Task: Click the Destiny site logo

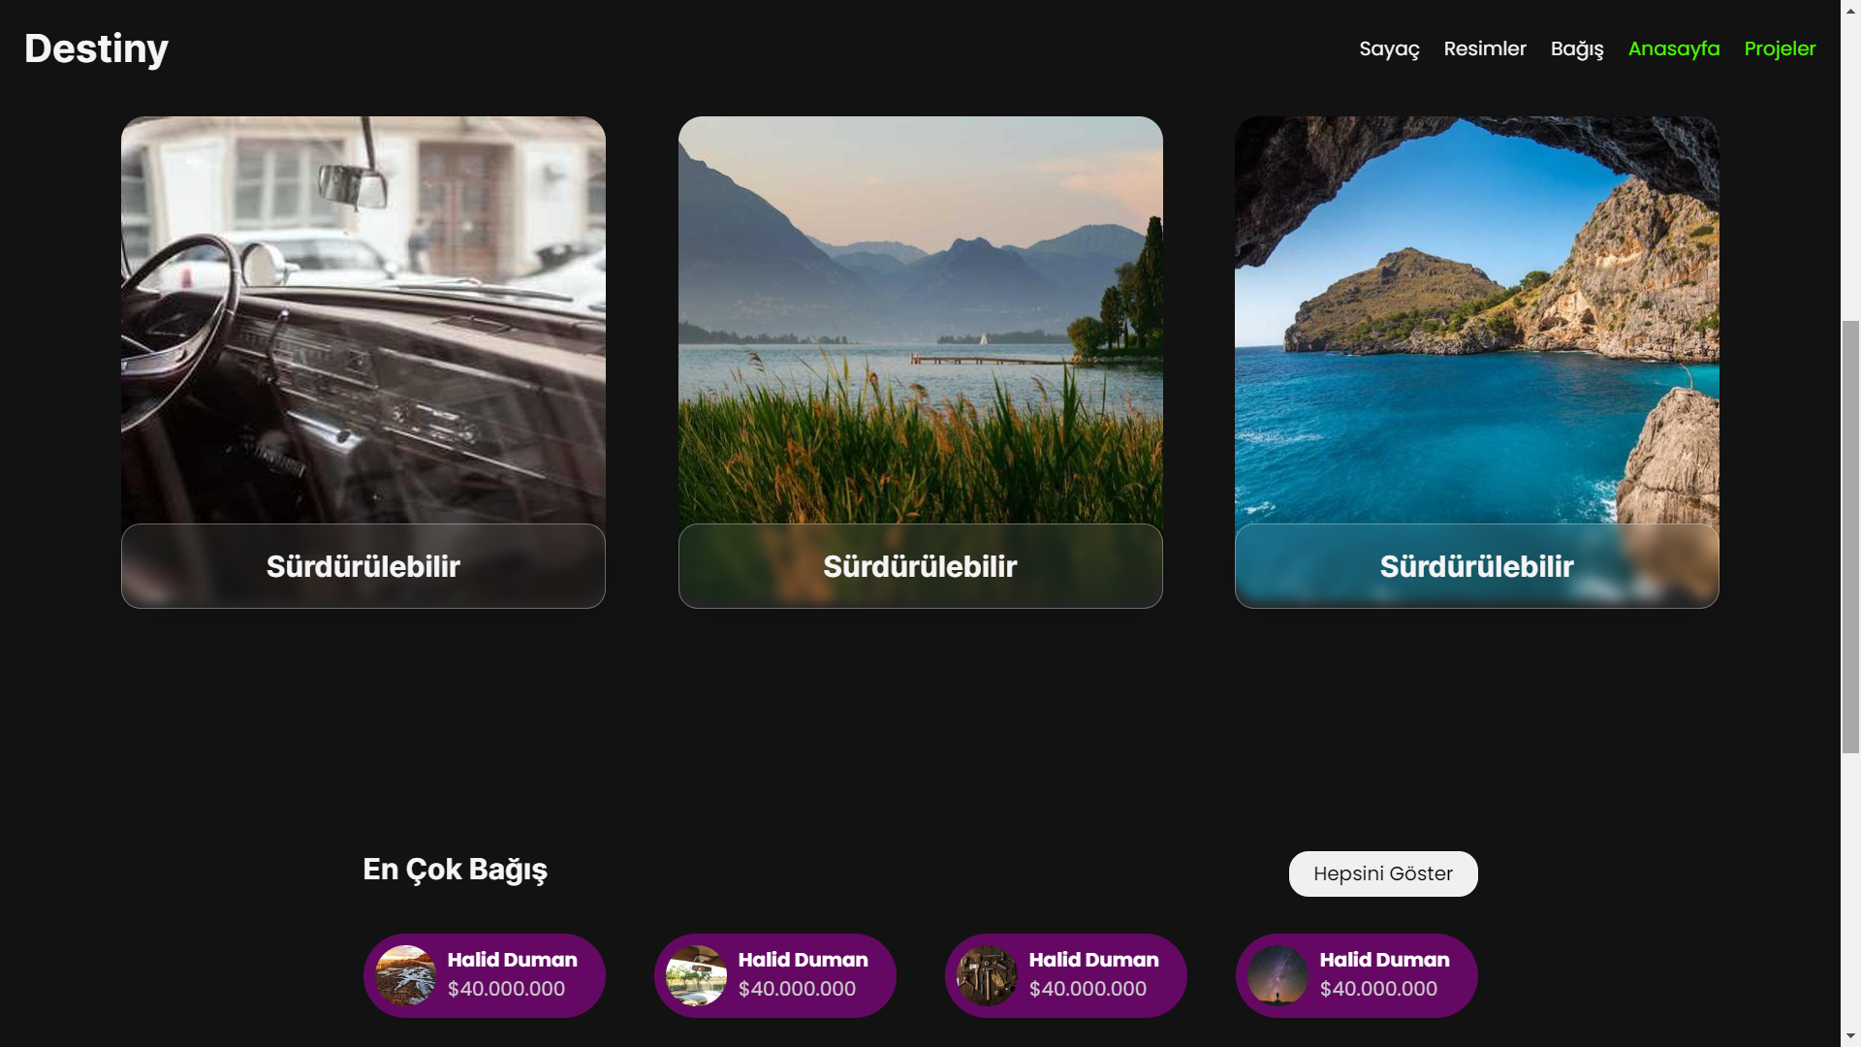Action: [x=96, y=48]
